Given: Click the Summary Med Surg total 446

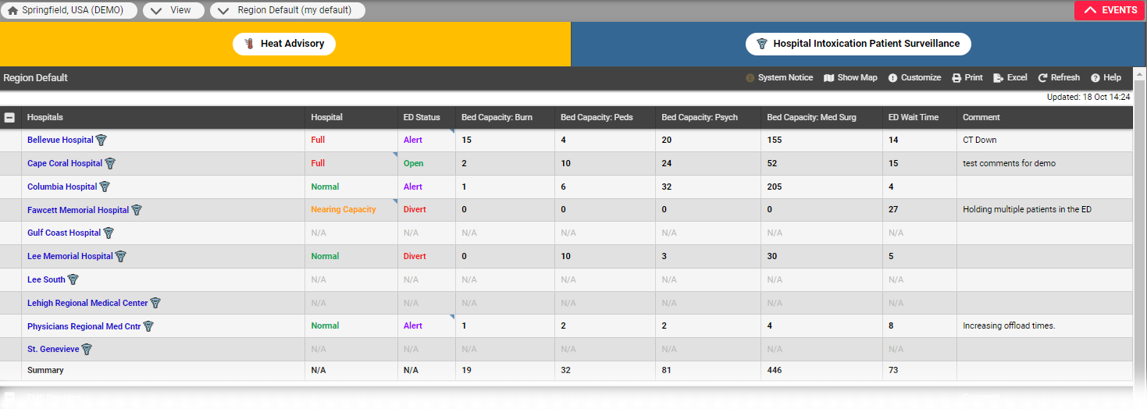Looking at the screenshot, I should [x=775, y=371].
